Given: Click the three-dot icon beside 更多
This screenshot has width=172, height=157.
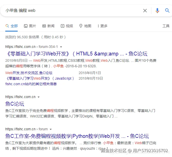Looking at the screenshot, I should (98, 26).
